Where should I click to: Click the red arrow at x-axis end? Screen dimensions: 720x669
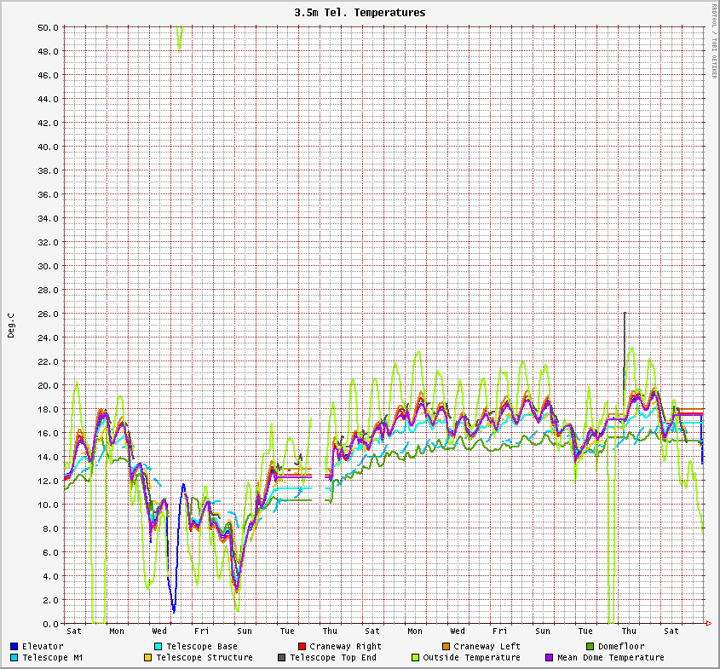(709, 624)
